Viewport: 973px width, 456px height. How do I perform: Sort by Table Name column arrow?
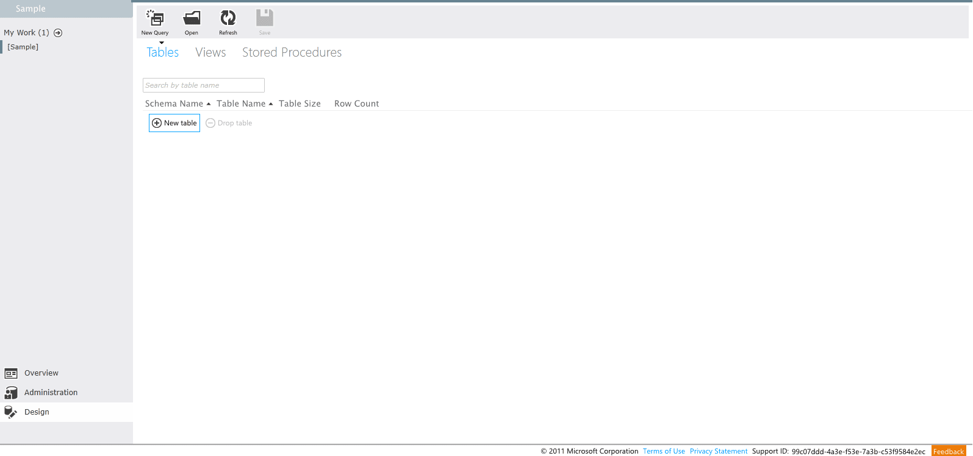[x=271, y=104]
